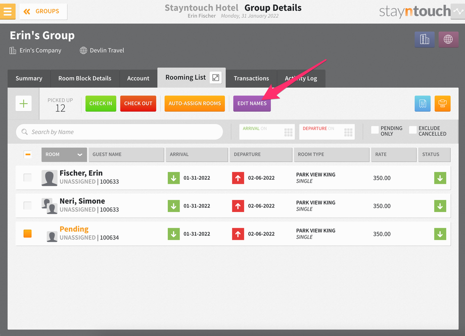Toggle the Pending Only checkbox
The image size is (465, 336).
point(375,130)
